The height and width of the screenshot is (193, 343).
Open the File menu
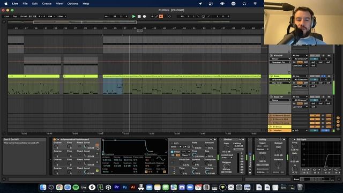click(25, 4)
